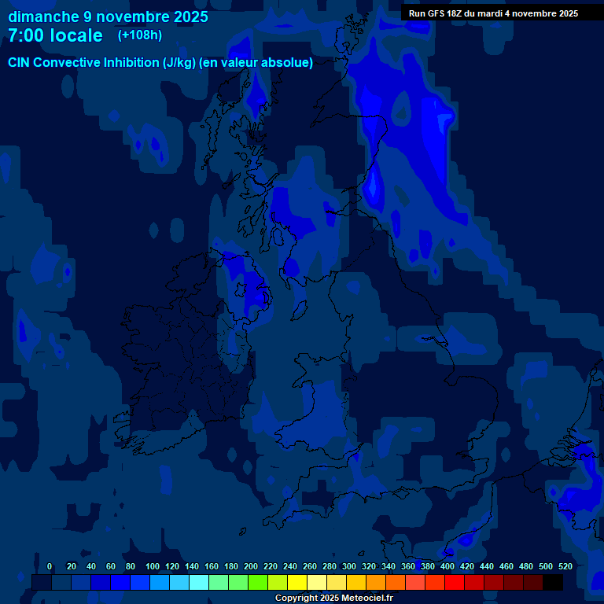Click the (+108h) forecast offset label
Image resolution: width=604 pixels, height=604 pixels.
(x=139, y=35)
